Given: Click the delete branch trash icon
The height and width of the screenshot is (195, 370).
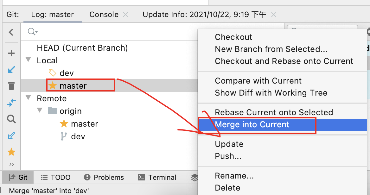Looking at the screenshot, I should pyautogui.click(x=11, y=86).
